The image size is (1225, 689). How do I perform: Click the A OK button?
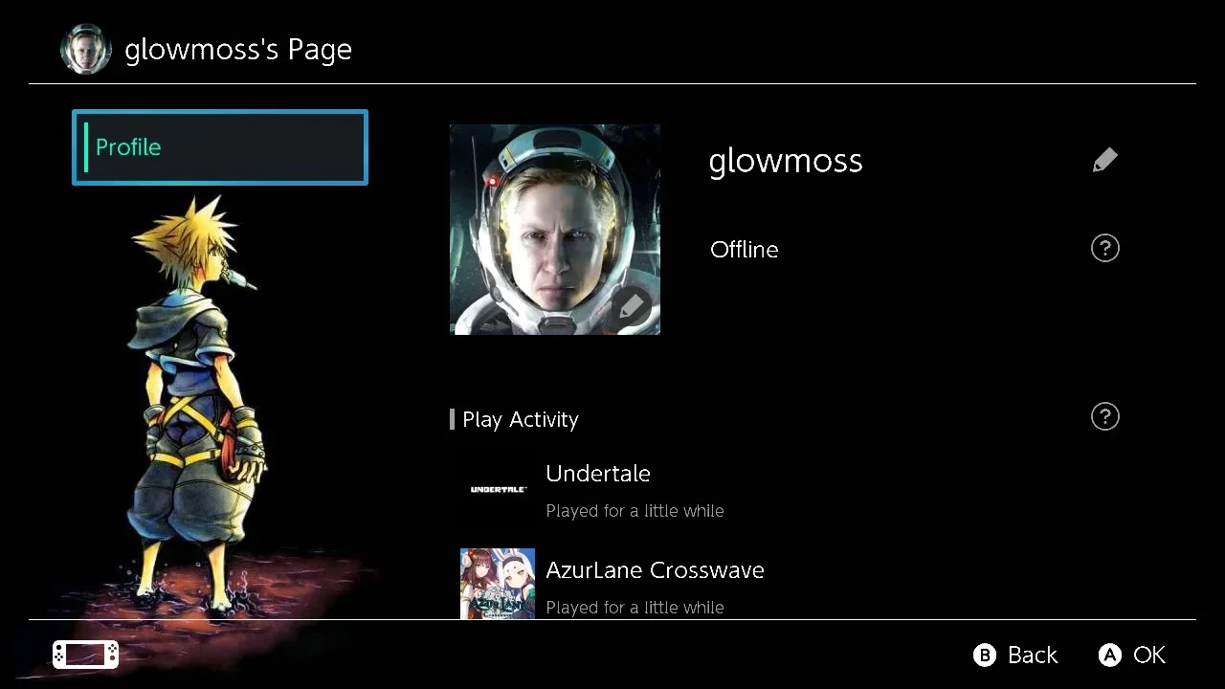[1132, 655]
